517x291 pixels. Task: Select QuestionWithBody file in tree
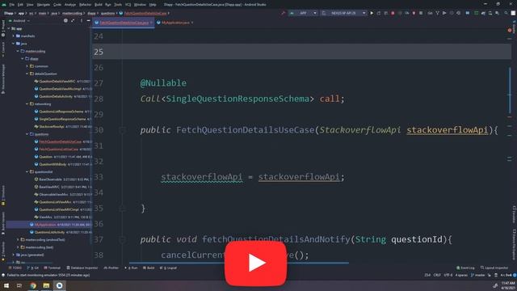click(53, 164)
